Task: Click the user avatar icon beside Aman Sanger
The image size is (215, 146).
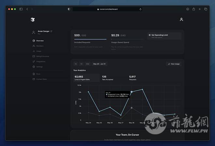Action: coord(34,32)
